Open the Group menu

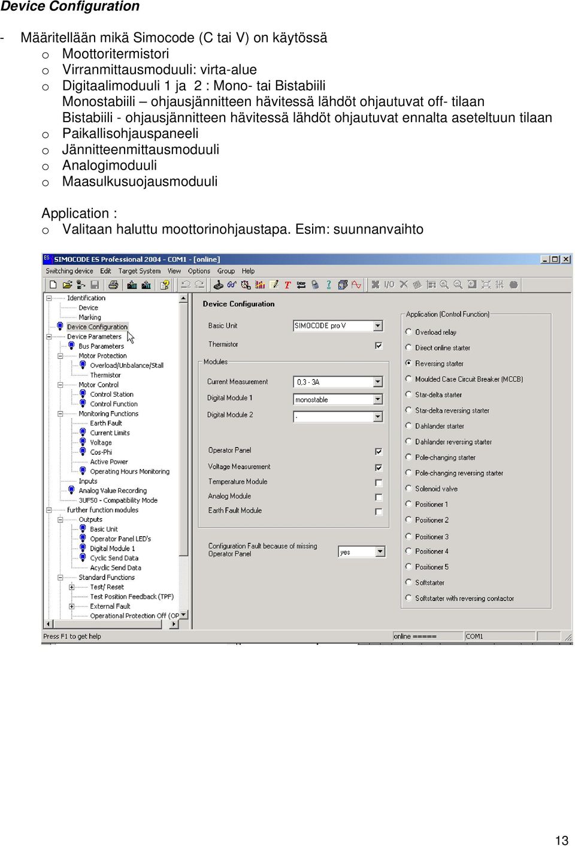click(x=226, y=271)
